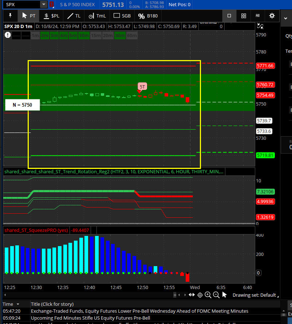Viewport: 292px width, 324px height.
Task: Click the Time column header in news
Action: tap(8, 304)
